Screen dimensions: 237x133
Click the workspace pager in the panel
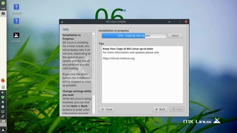click(3, 121)
